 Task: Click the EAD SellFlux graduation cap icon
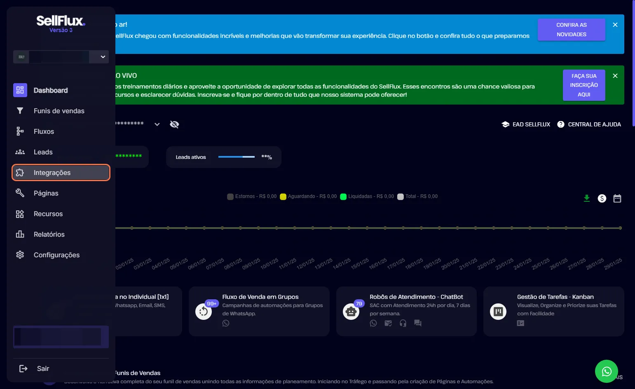(x=506, y=124)
